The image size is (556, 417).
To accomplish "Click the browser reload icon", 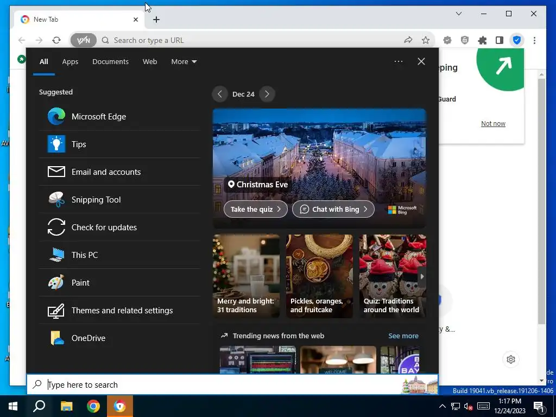I will [56, 40].
